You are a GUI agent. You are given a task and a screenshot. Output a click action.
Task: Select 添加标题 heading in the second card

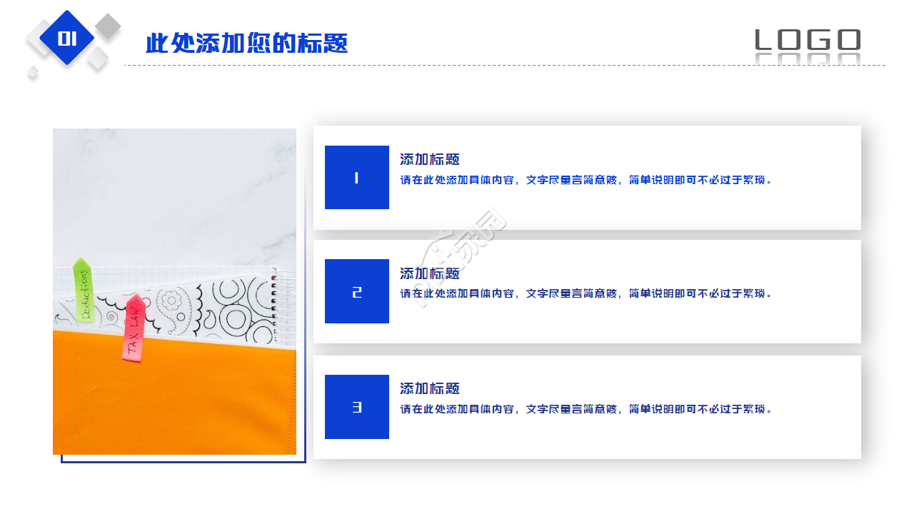430,273
